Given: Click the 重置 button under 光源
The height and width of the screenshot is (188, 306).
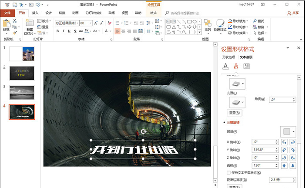Looking at the screenshot, I should (x=235, y=113).
